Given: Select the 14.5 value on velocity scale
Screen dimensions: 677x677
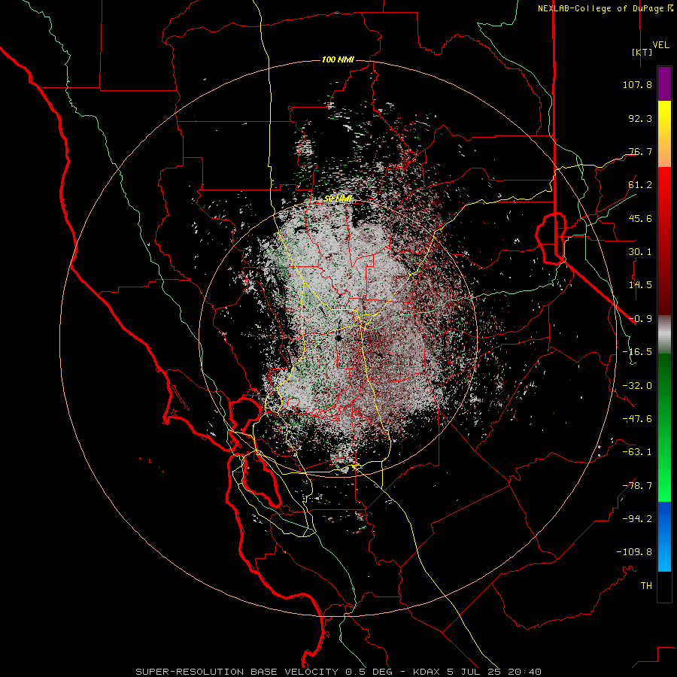Looking at the screenshot, I should (640, 285).
